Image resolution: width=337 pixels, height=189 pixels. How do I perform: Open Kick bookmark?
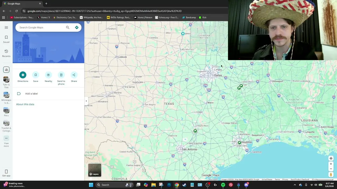tap(203, 18)
